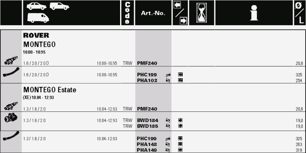Screen dimensions: 306x153
Task: Open article BWD185
Action: (x=147, y=126)
